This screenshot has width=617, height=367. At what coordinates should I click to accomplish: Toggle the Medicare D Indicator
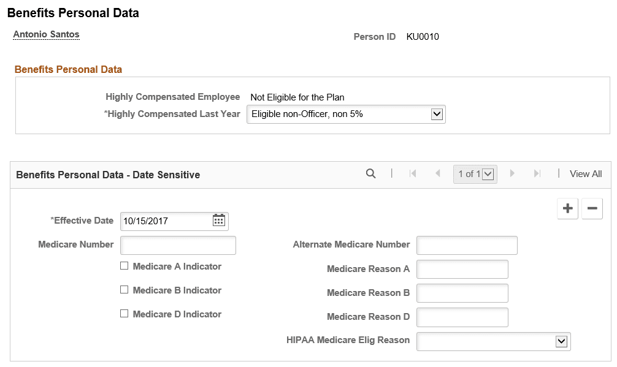click(x=125, y=314)
